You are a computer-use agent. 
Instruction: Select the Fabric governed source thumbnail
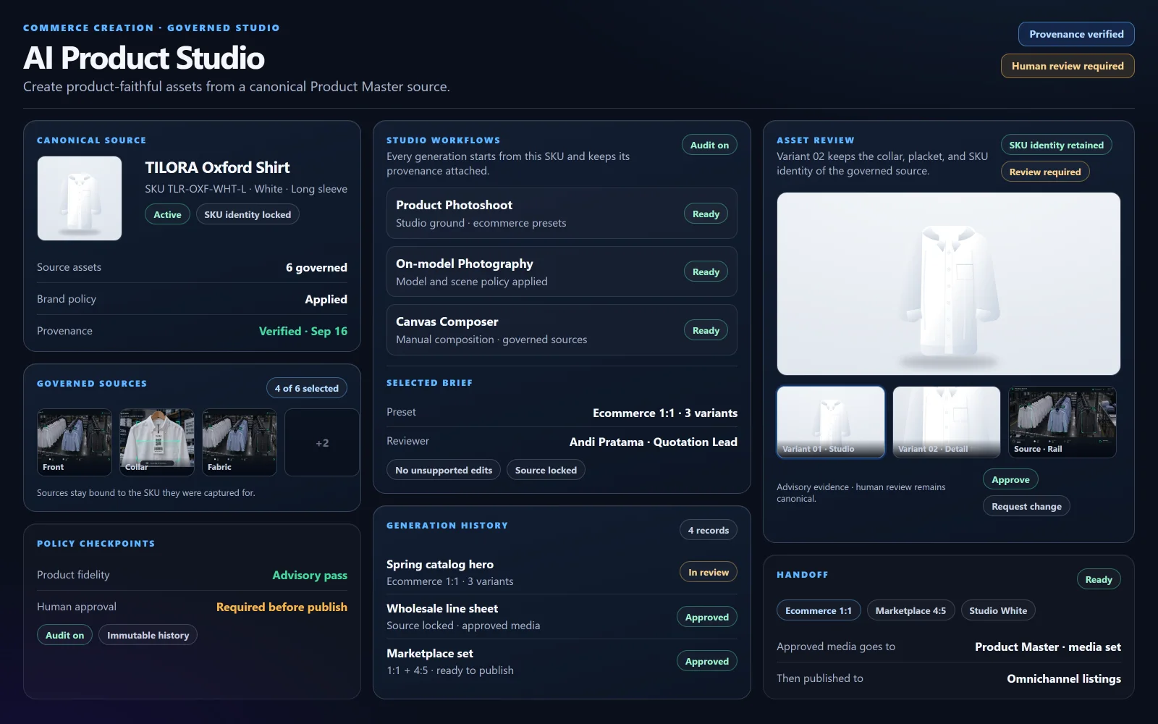click(x=240, y=442)
